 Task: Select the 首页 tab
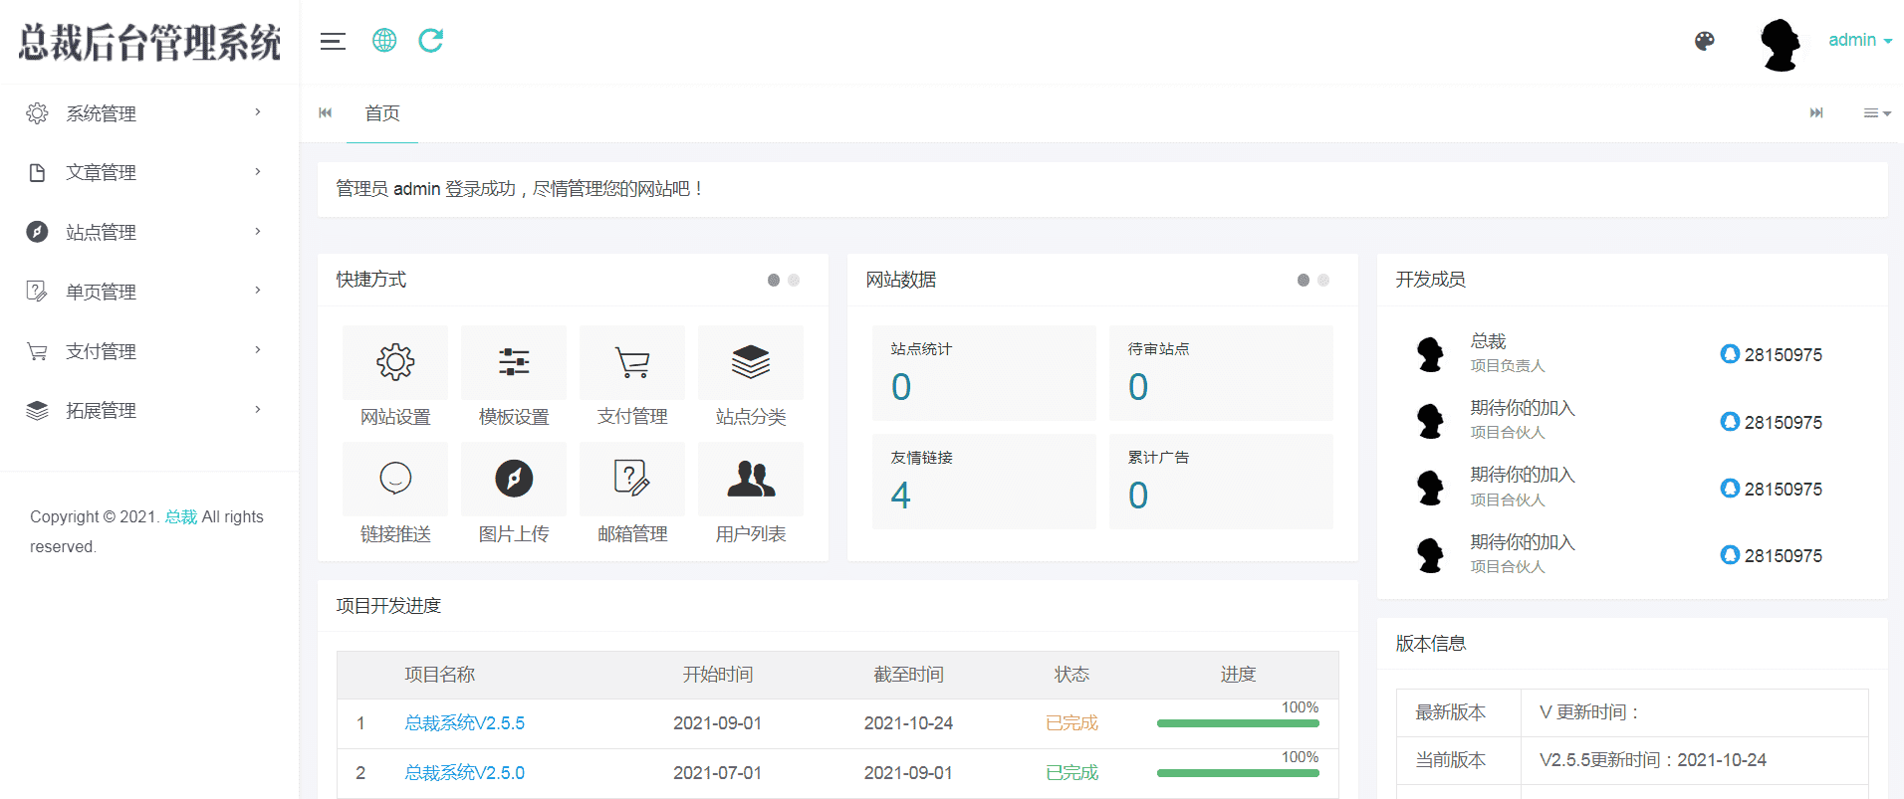click(382, 113)
